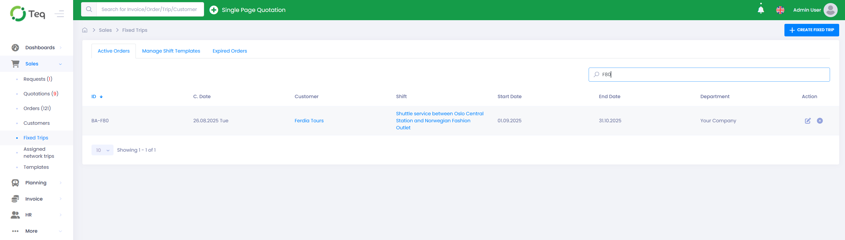Screen dimensions: 845x240
Task: Focus the Invoice/Order/Trip/Customer search field
Action: coord(150,9)
